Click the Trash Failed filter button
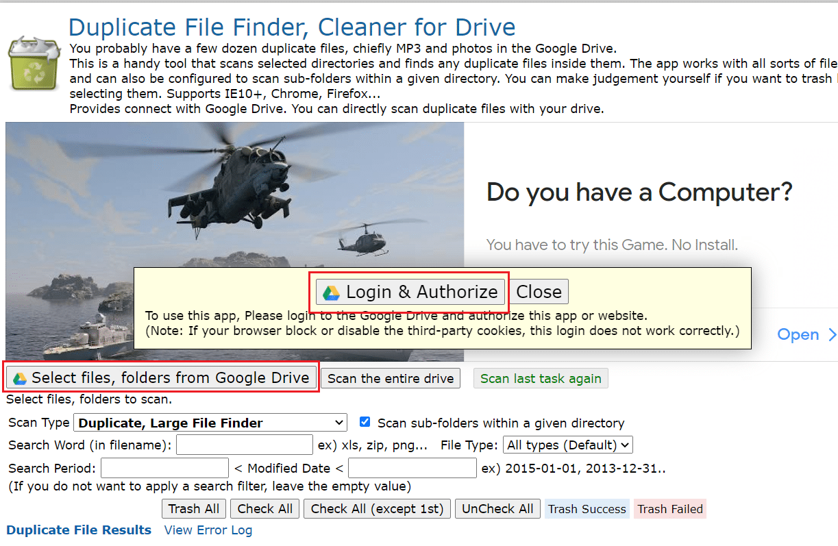This screenshot has height=546, width=838. coord(669,508)
